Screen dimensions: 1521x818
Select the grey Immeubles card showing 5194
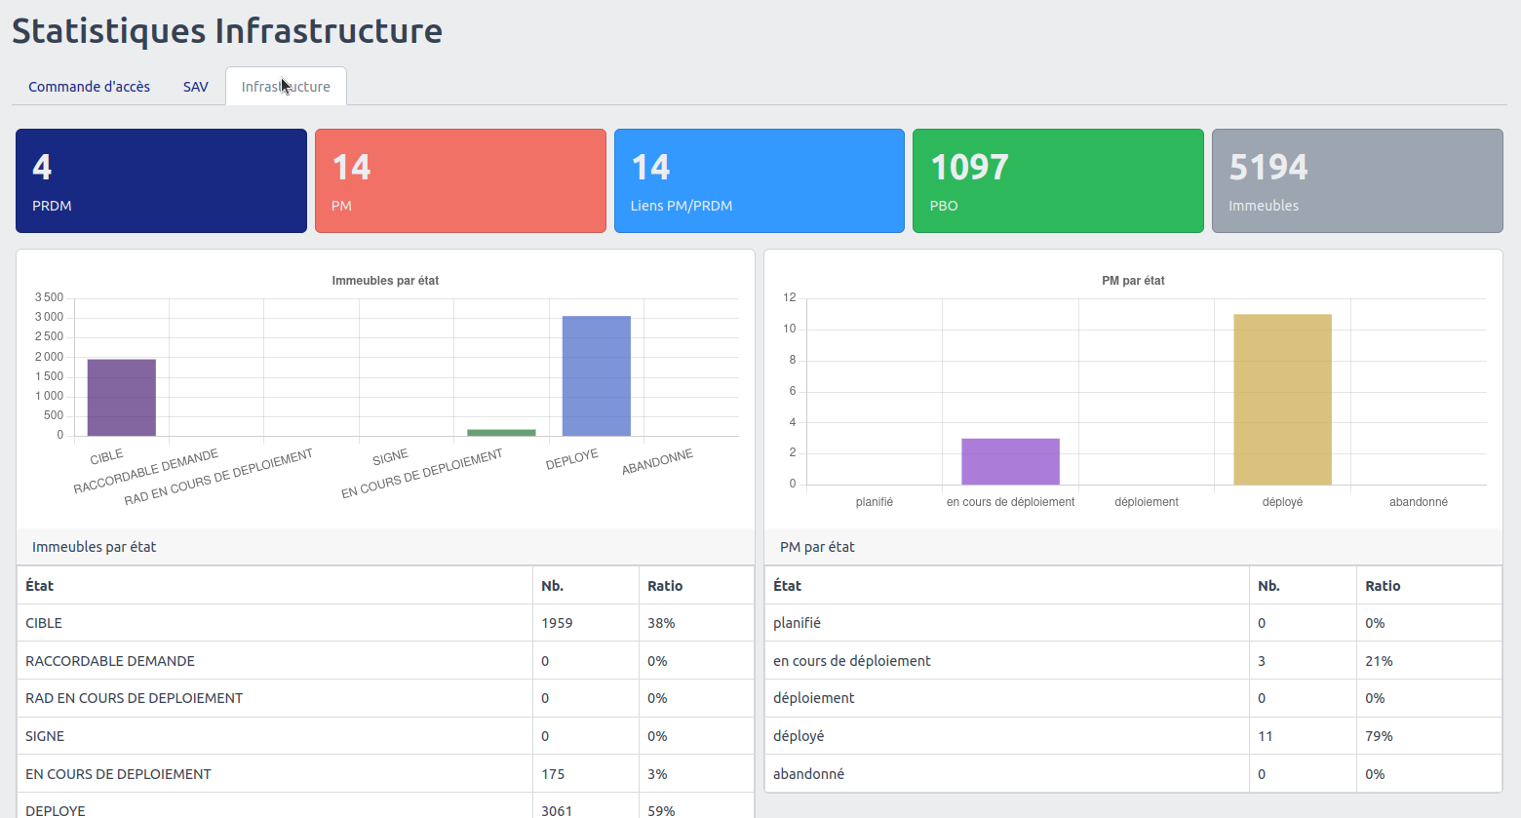click(1356, 181)
